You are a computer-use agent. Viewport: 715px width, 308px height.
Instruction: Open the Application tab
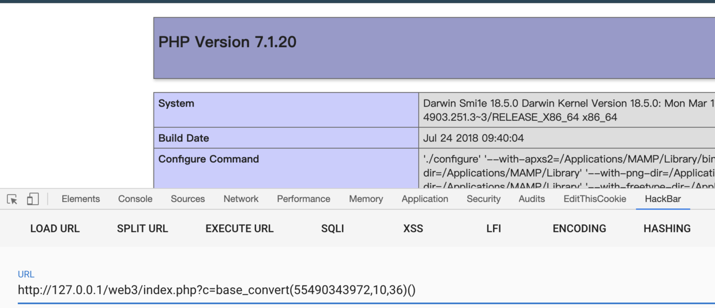point(425,199)
